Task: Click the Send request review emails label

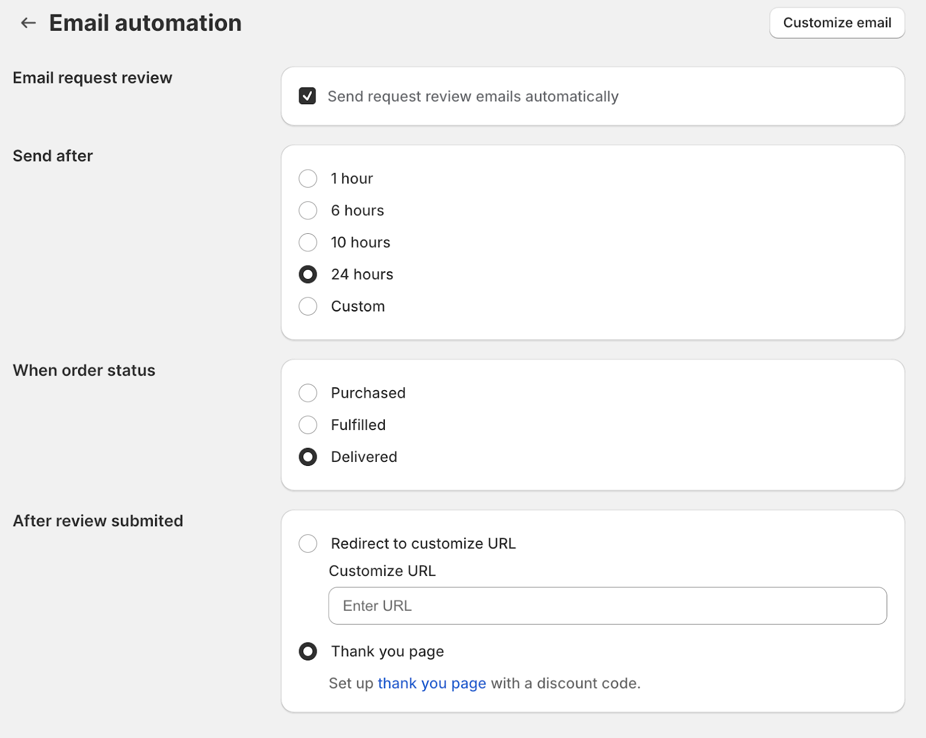Action: coord(473,97)
